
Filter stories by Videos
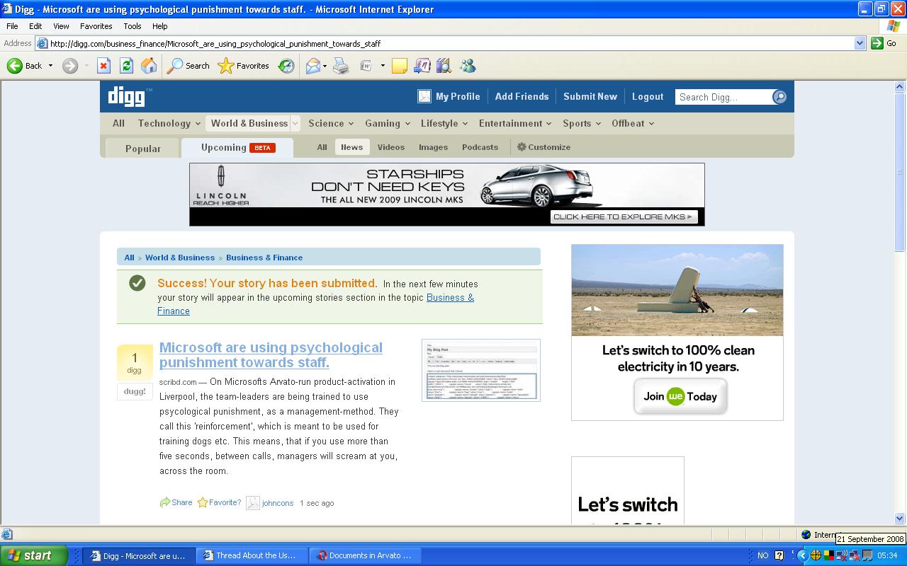[x=391, y=147]
